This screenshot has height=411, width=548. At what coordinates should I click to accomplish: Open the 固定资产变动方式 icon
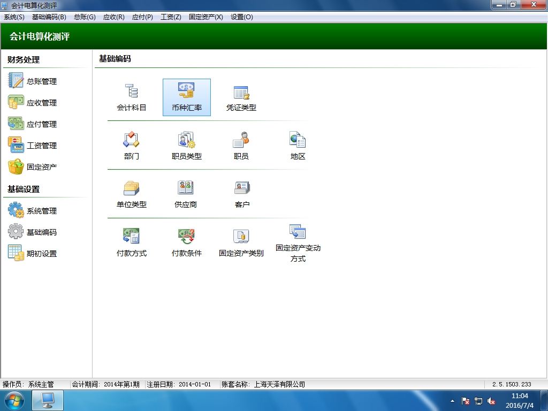point(298,243)
